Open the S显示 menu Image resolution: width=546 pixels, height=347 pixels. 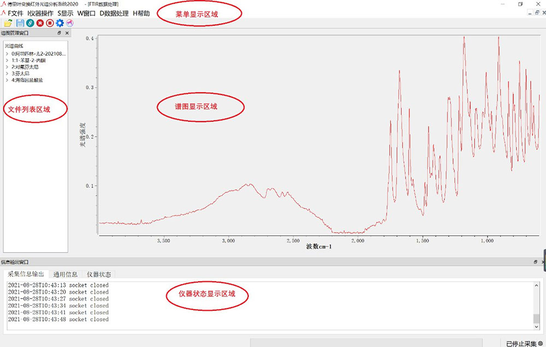(66, 14)
